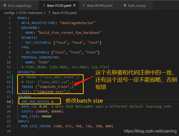
Task: Click the YAML icon in the breadcrumb
Action: [x=49, y=13]
